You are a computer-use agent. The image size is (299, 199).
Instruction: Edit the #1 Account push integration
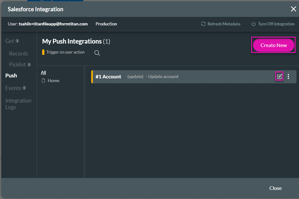pyautogui.click(x=279, y=76)
